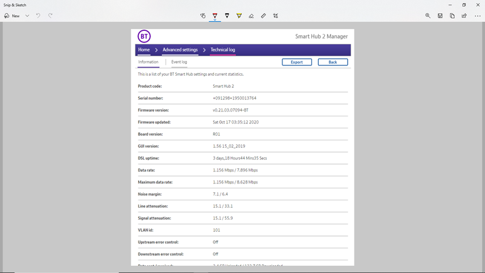This screenshot has width=485, height=273.
Task: Redo the last annotation
Action: (x=50, y=16)
